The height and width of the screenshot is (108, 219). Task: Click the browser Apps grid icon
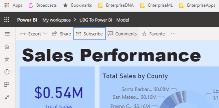pyautogui.click(x=7, y=5)
